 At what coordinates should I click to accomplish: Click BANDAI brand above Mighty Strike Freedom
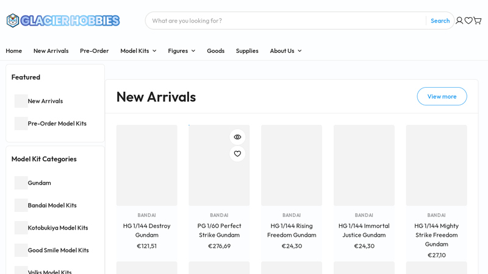436,215
